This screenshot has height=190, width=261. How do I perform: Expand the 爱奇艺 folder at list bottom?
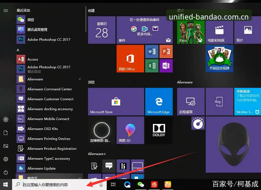50,177
